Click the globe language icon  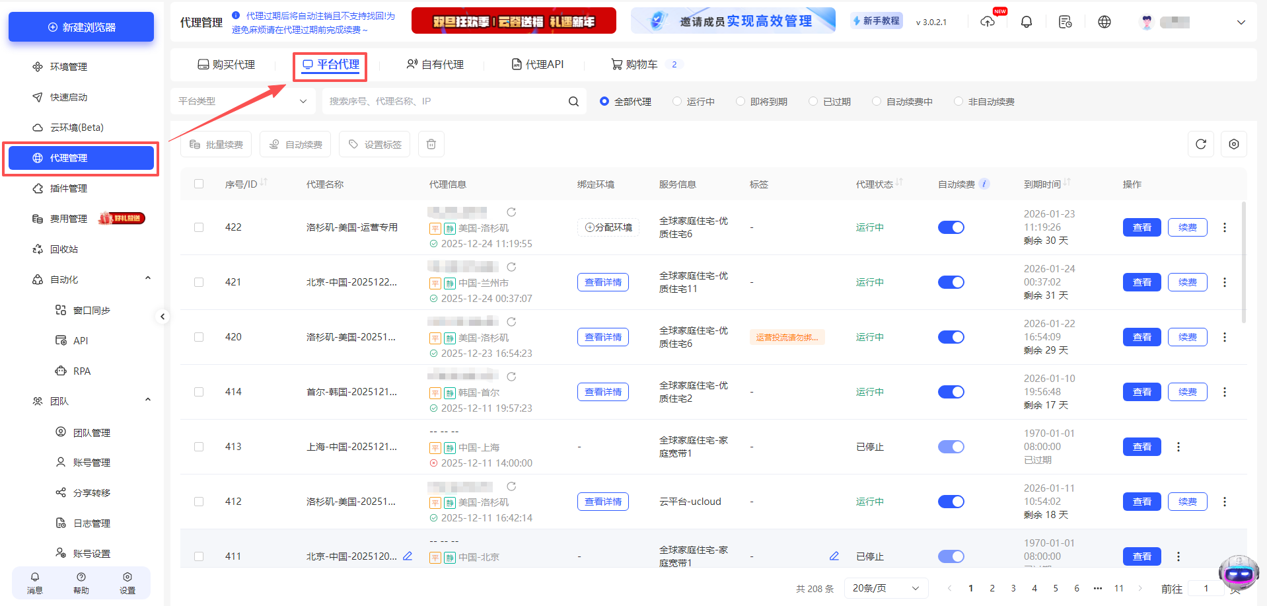pos(1104,21)
